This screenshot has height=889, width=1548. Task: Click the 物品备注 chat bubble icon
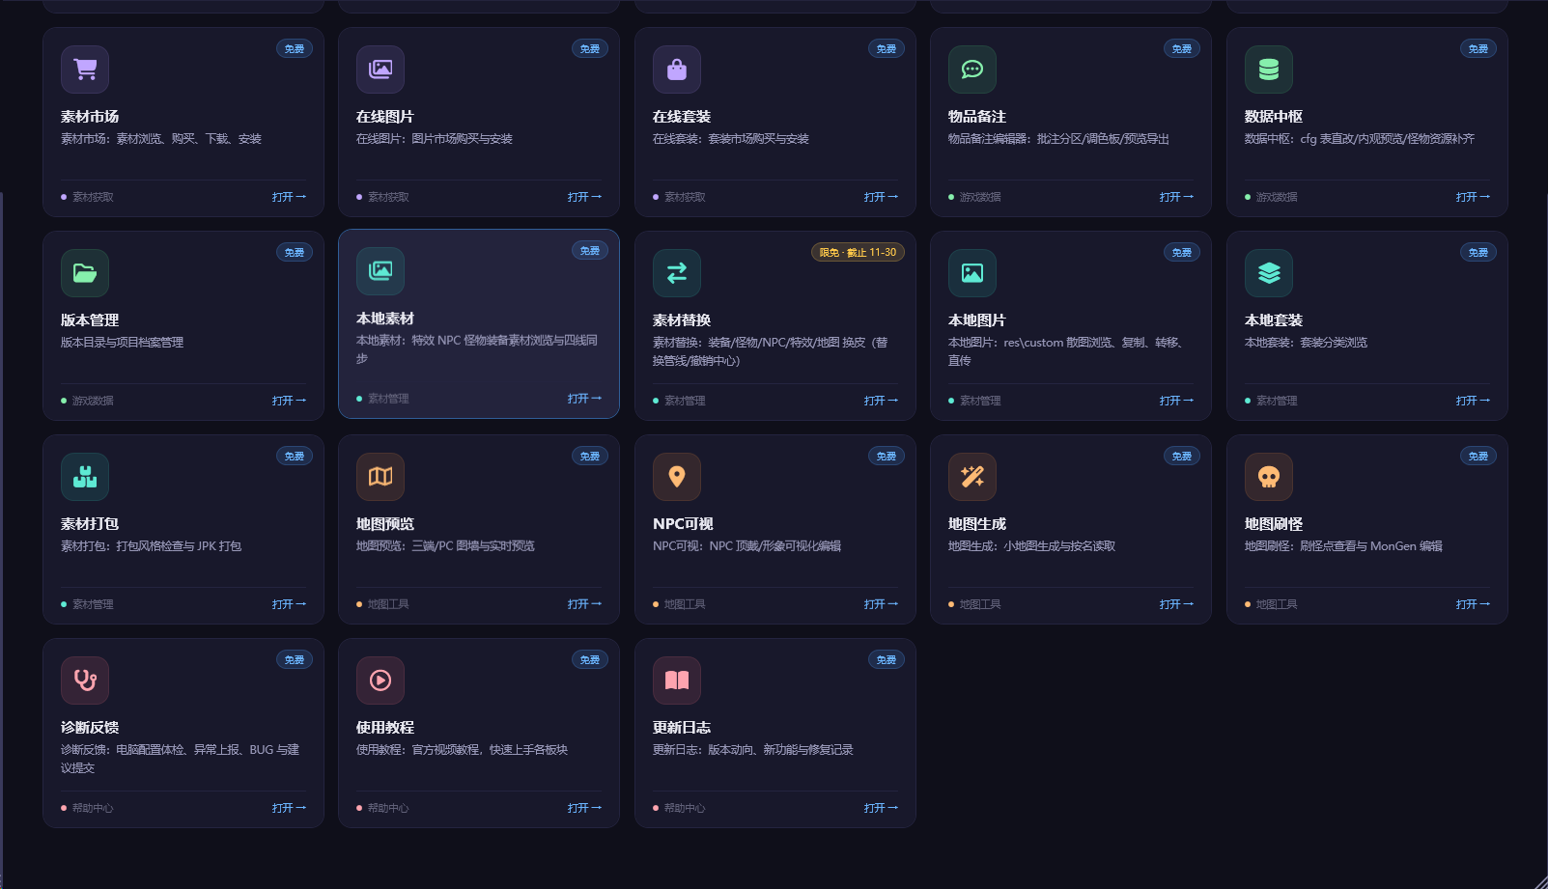point(972,69)
